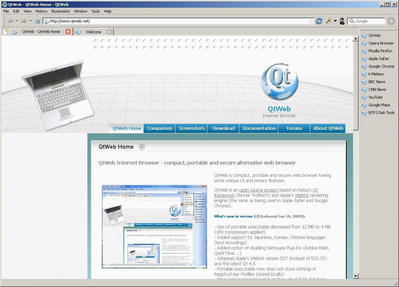
Task: Open the CNN News sidebar bookmark
Action: 374,89
